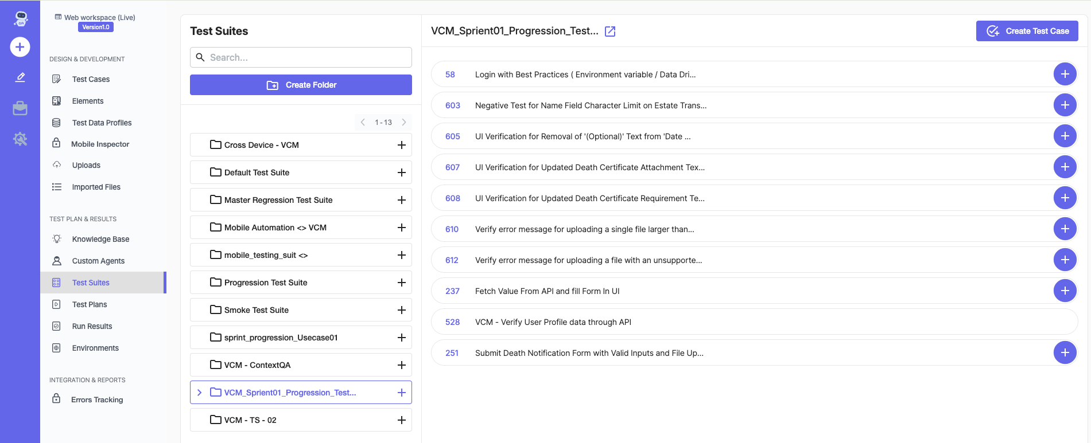The image size is (1091, 443).
Task: Open suite in new window via external-link icon
Action: pos(610,32)
